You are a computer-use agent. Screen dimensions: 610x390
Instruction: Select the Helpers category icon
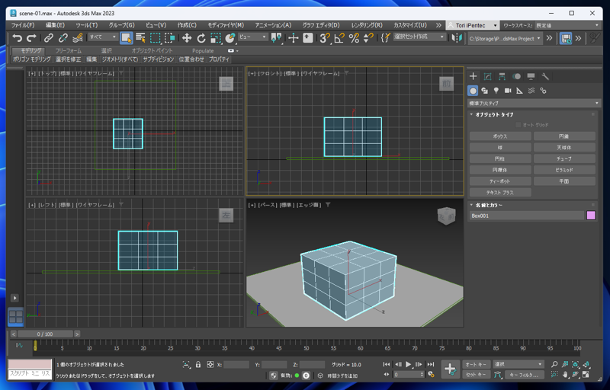[x=519, y=91]
